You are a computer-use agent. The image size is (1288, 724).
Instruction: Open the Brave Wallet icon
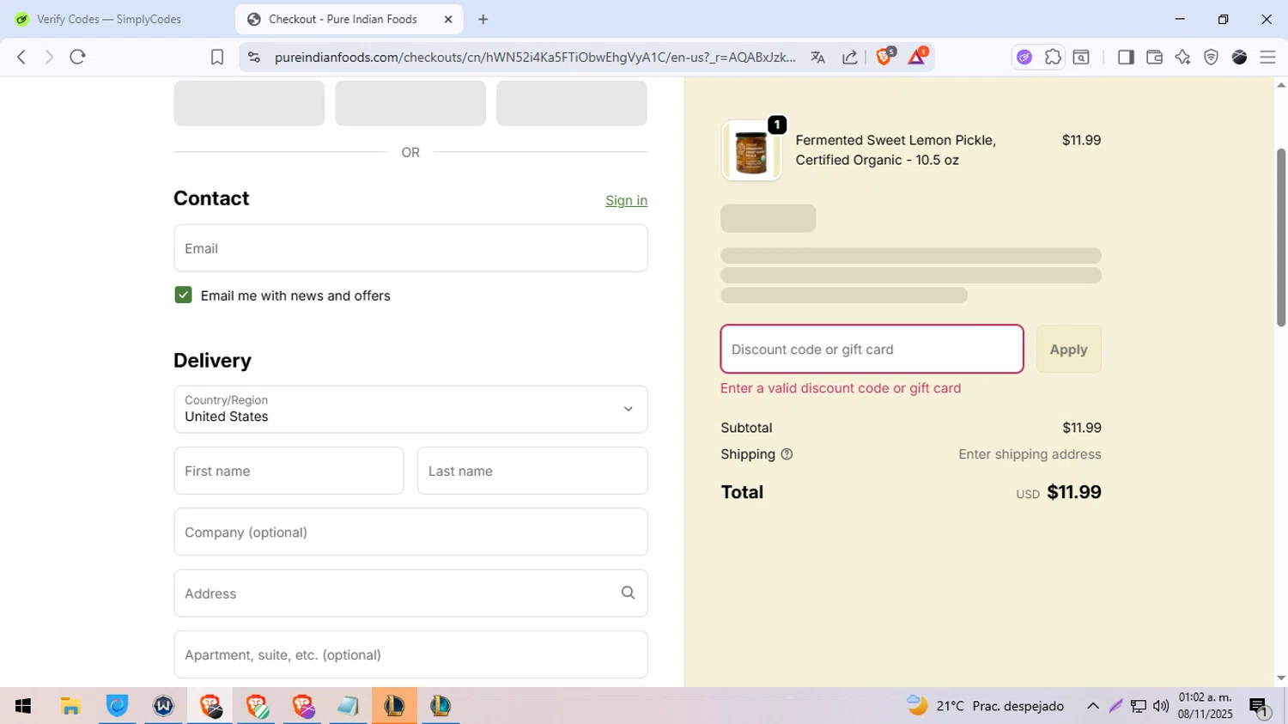[1154, 57]
